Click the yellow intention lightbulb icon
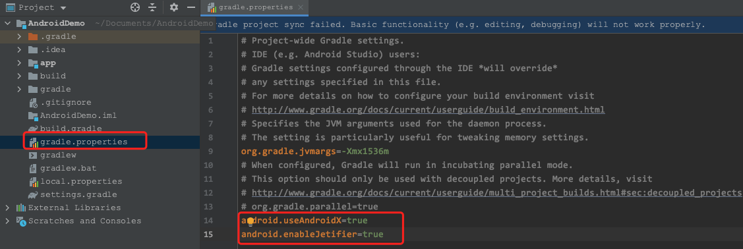The image size is (743, 249). pos(251,221)
